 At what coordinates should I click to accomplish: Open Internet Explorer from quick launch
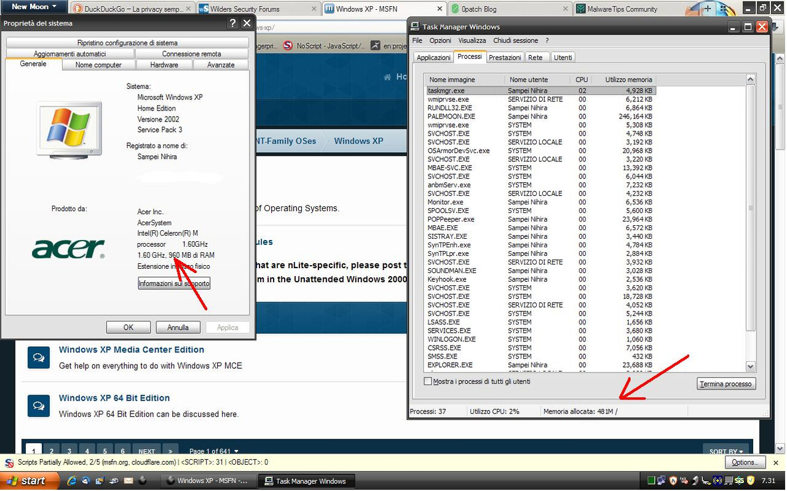tap(72, 481)
